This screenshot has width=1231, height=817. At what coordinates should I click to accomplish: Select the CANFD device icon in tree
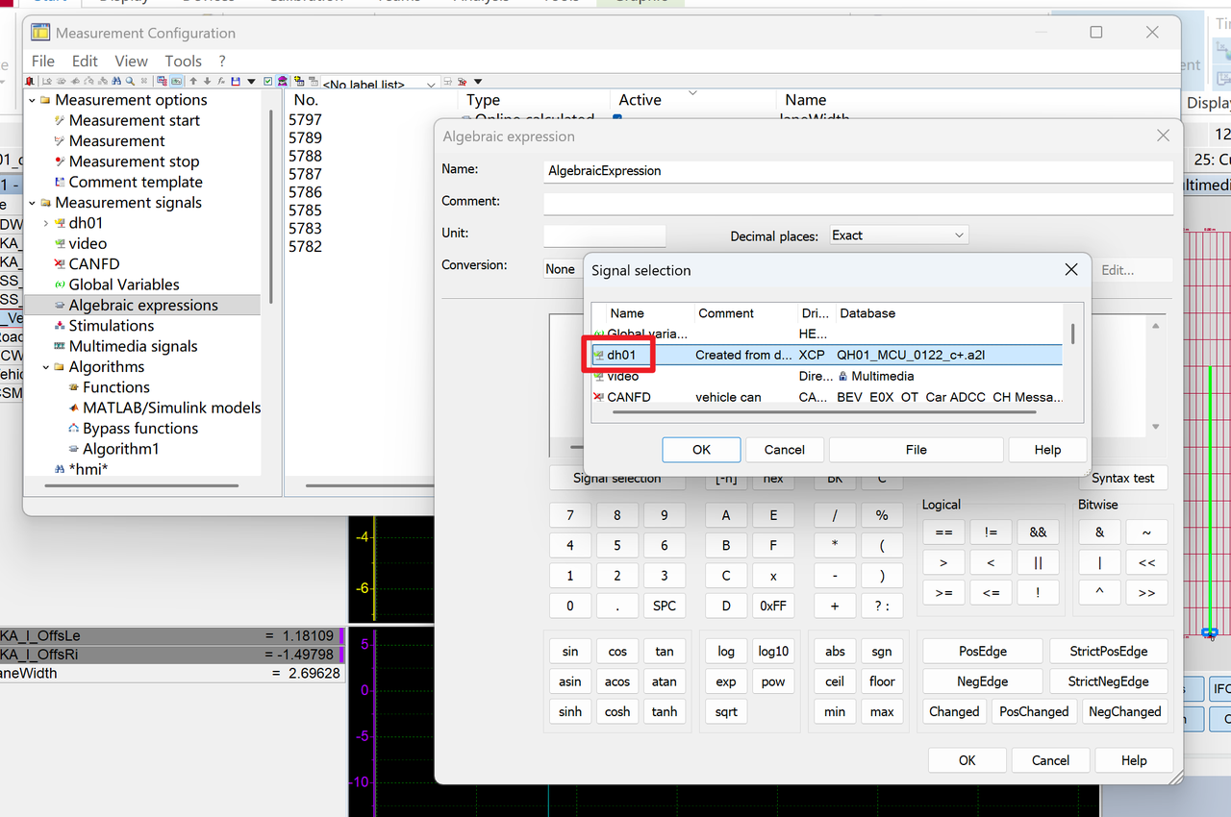60,264
